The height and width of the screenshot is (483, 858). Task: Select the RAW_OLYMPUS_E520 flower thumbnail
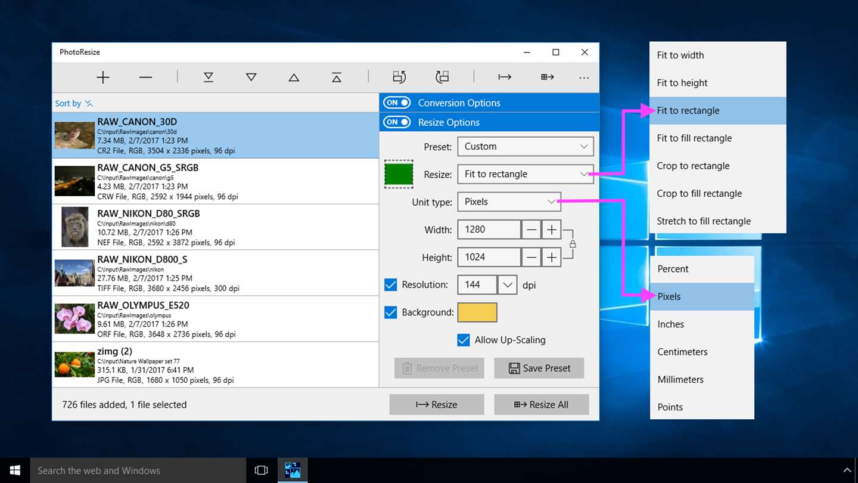tap(75, 319)
